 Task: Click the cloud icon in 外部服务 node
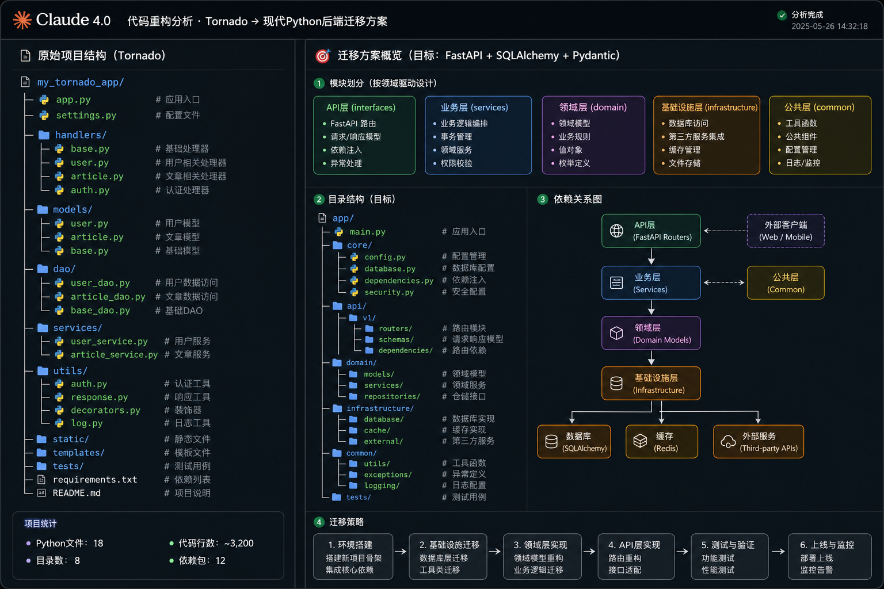click(x=728, y=442)
